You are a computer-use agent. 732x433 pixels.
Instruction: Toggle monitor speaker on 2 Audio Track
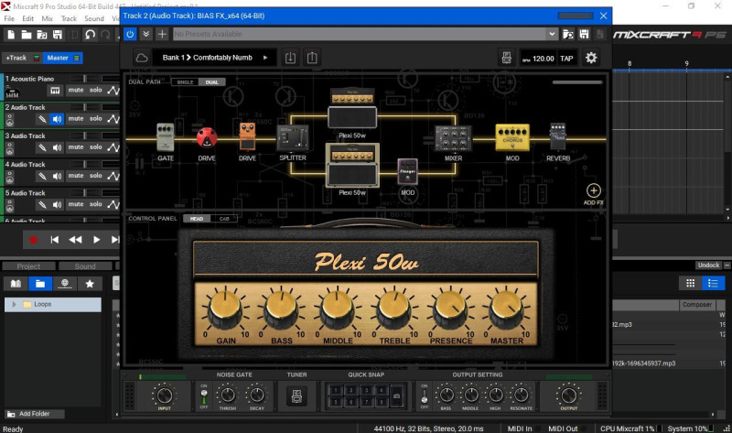(x=57, y=119)
